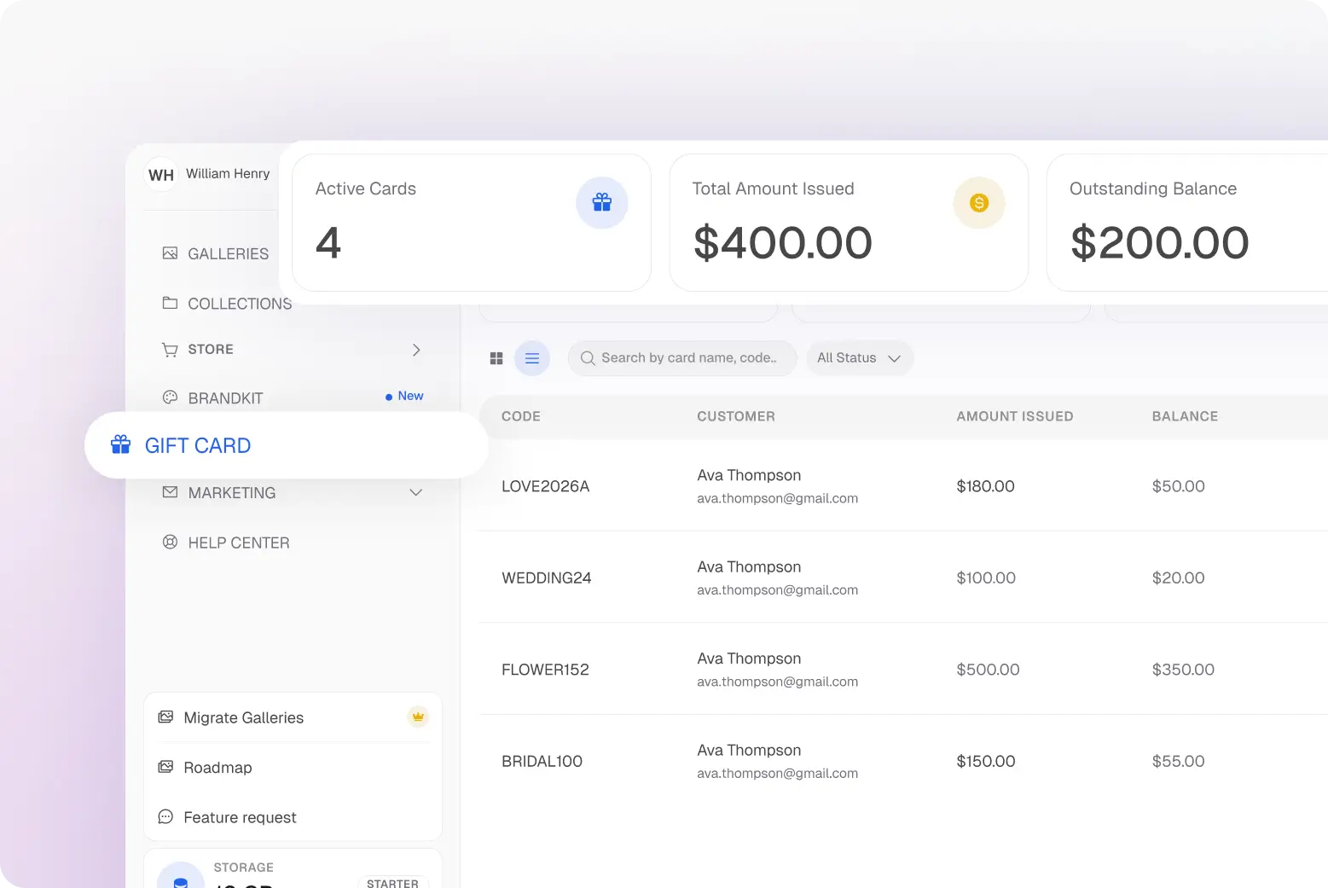Click the $500.00 amount issued value
Screen dimensions: 1328x888
tap(988, 670)
